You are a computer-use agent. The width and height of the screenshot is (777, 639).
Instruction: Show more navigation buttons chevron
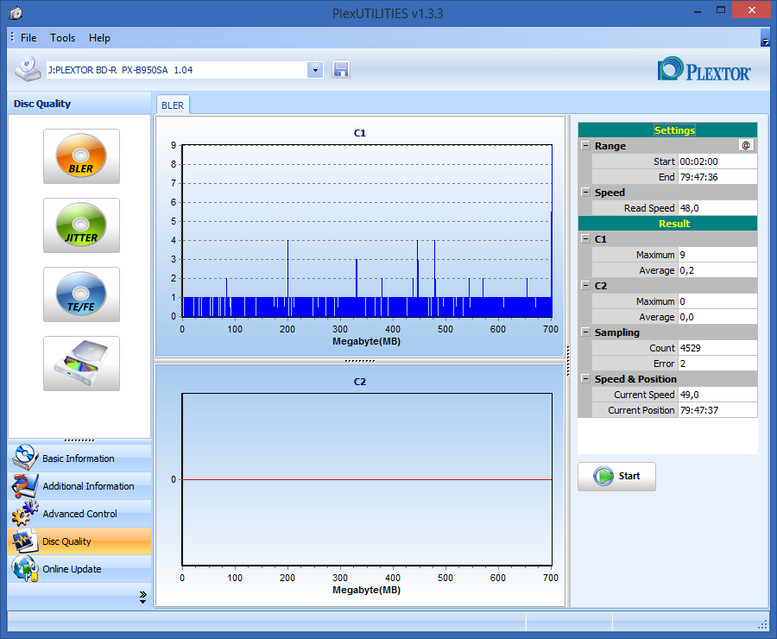point(142,597)
